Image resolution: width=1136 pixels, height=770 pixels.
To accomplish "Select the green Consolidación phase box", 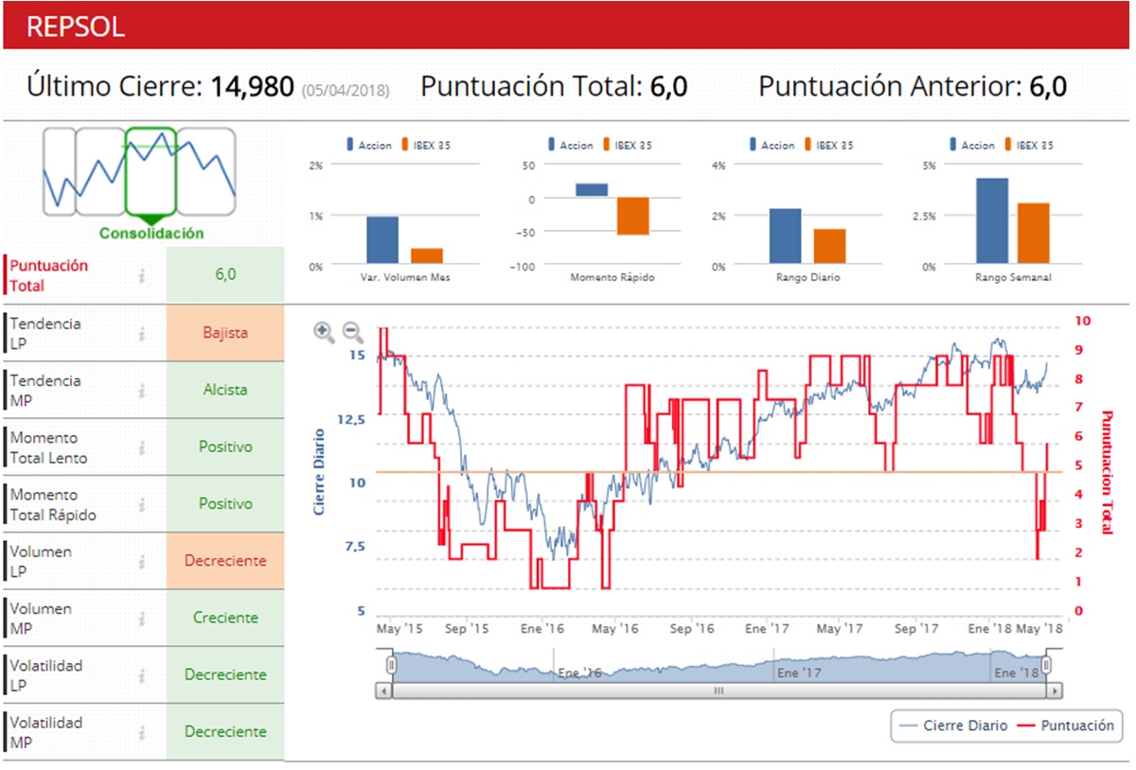I will [x=151, y=170].
